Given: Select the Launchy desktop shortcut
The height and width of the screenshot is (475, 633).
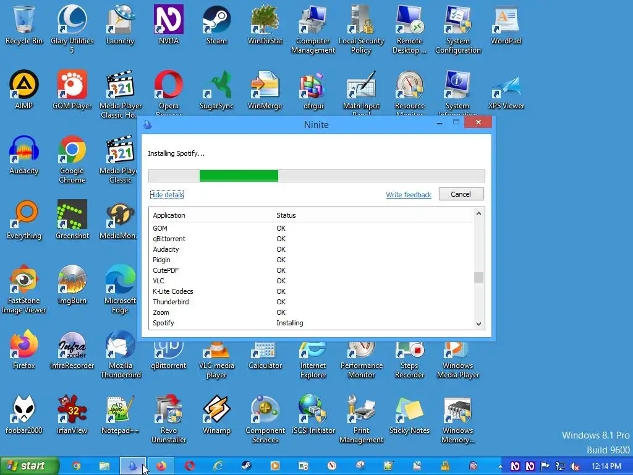Looking at the screenshot, I should point(120,24).
